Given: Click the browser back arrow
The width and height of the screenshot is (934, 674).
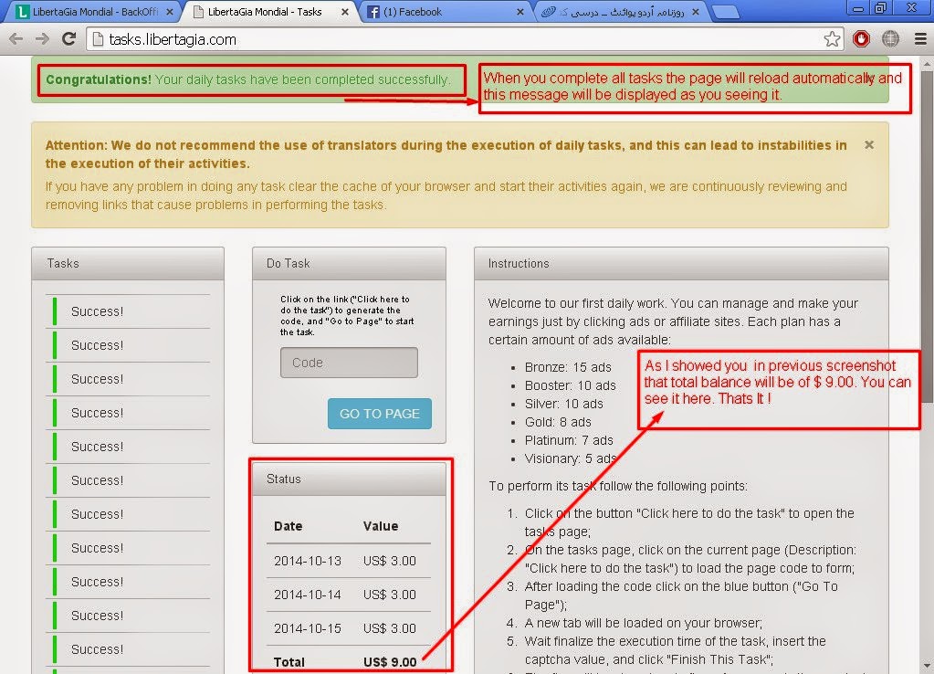Looking at the screenshot, I should pos(16,39).
